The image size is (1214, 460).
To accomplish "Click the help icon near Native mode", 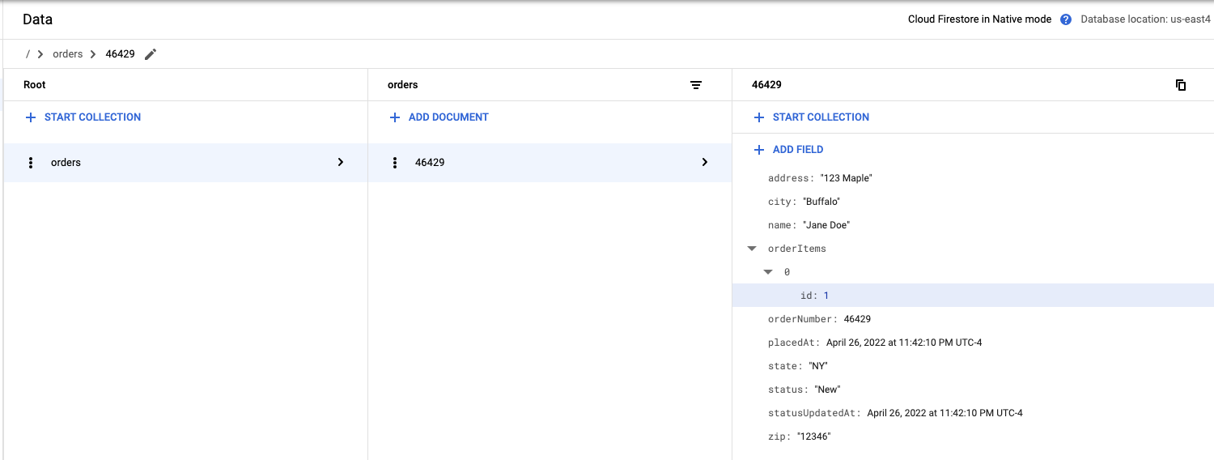I will (x=1066, y=19).
